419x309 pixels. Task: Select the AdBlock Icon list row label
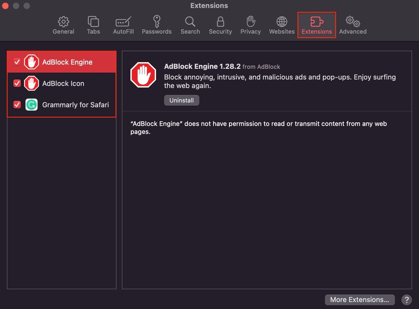[x=63, y=84]
